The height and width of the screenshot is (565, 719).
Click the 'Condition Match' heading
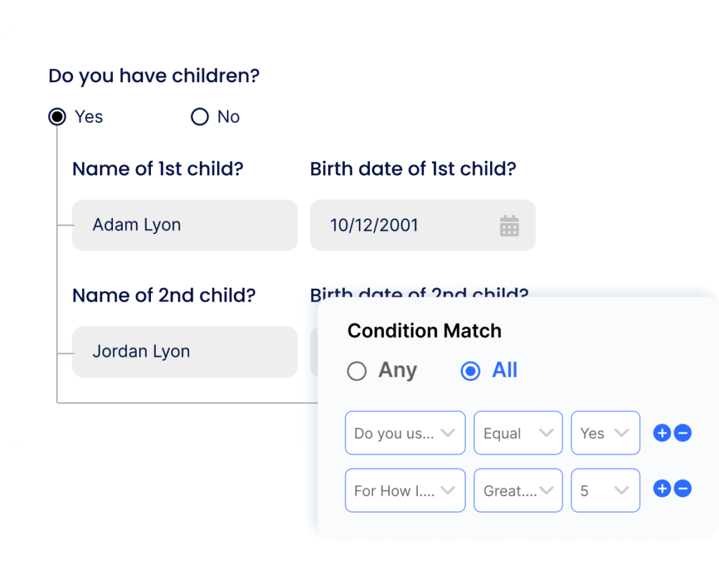tap(425, 331)
